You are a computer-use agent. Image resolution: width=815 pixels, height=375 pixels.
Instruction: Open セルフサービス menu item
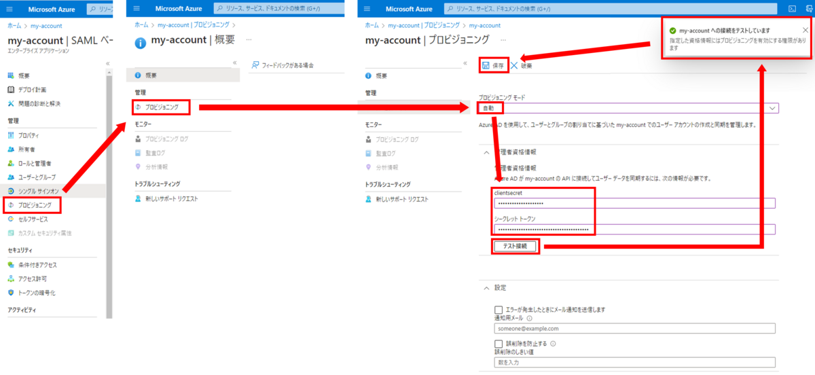click(29, 219)
